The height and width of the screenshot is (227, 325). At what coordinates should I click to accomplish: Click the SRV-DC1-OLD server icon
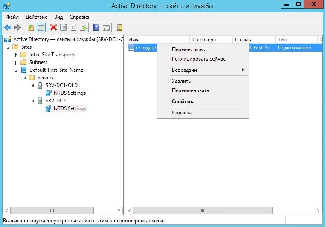click(40, 85)
